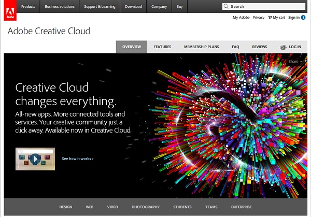The height and width of the screenshot is (217, 311).
Task: Click the Creative Cloud icon beside Log In
Action: (283, 47)
